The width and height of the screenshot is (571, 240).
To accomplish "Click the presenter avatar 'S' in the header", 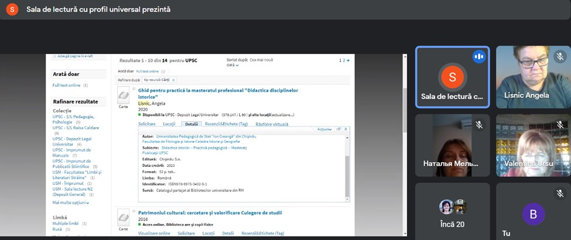I will tap(12, 9).
